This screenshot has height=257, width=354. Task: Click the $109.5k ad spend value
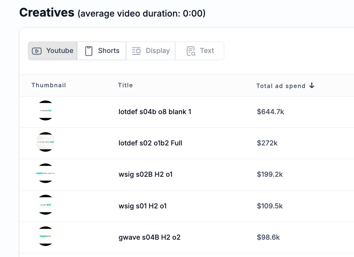[x=270, y=206]
